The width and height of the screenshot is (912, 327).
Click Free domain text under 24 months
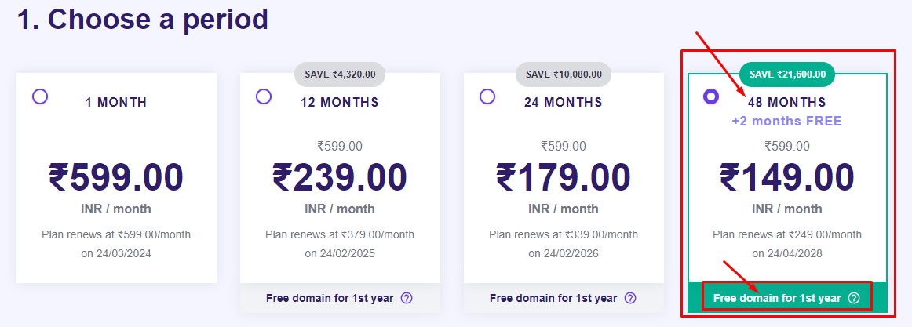tap(553, 298)
